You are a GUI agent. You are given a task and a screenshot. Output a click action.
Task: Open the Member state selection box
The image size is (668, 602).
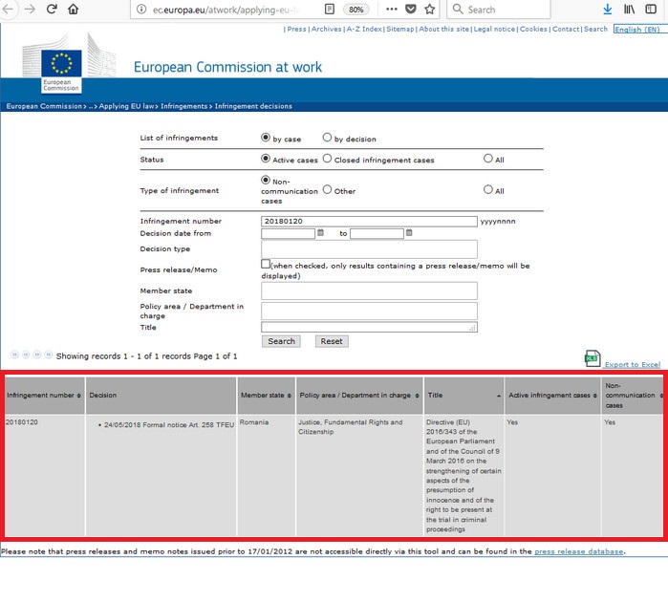[x=369, y=290]
